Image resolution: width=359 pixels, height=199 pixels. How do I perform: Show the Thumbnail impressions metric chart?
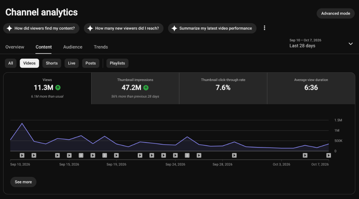135,88
